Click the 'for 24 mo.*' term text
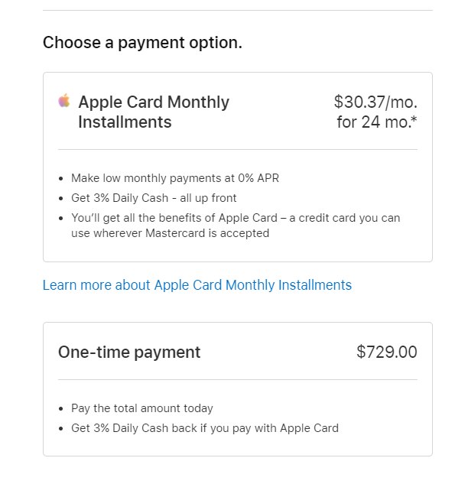Screen dimensions: 455x484 [376, 122]
